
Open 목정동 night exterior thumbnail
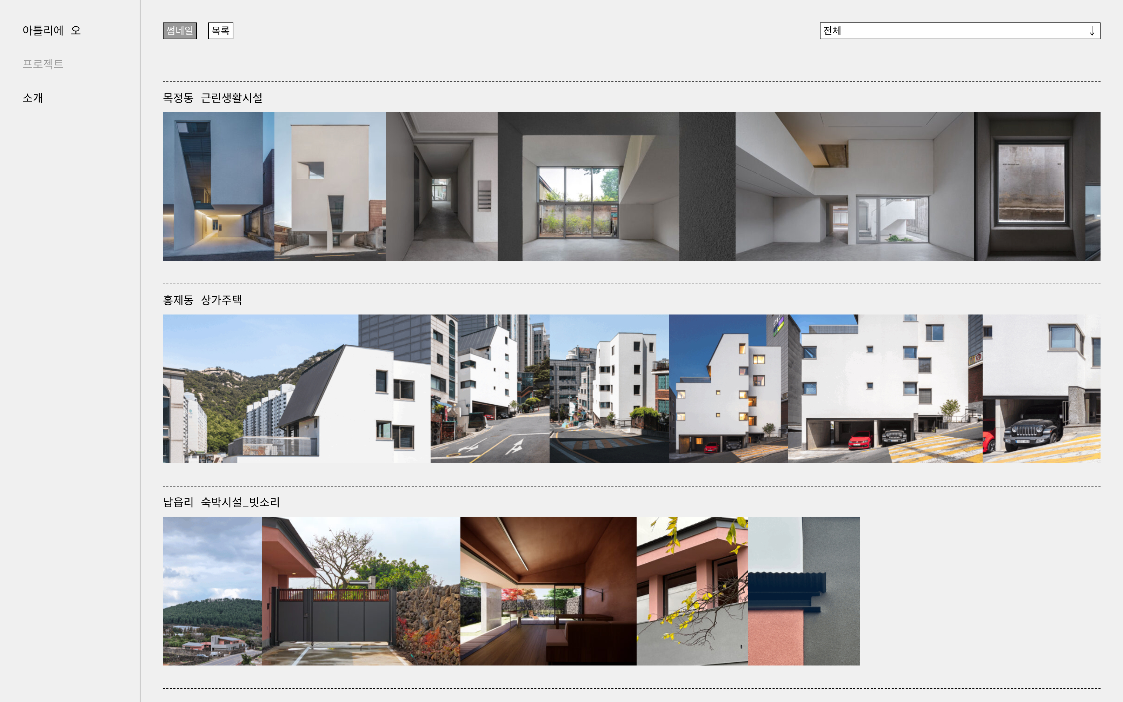(218, 187)
